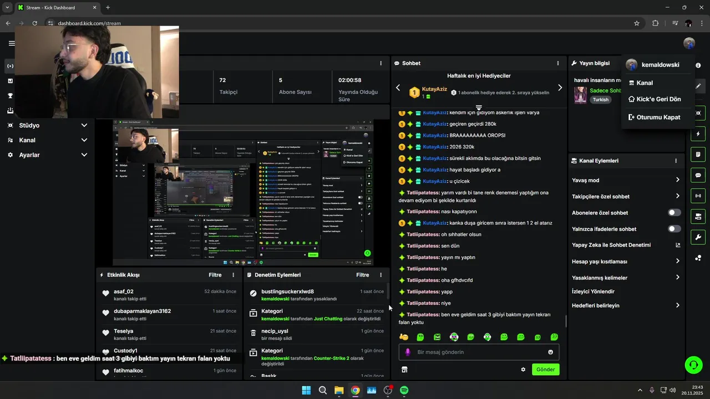
Task: Select Oturumu Kapat to log out
Action: (x=657, y=117)
